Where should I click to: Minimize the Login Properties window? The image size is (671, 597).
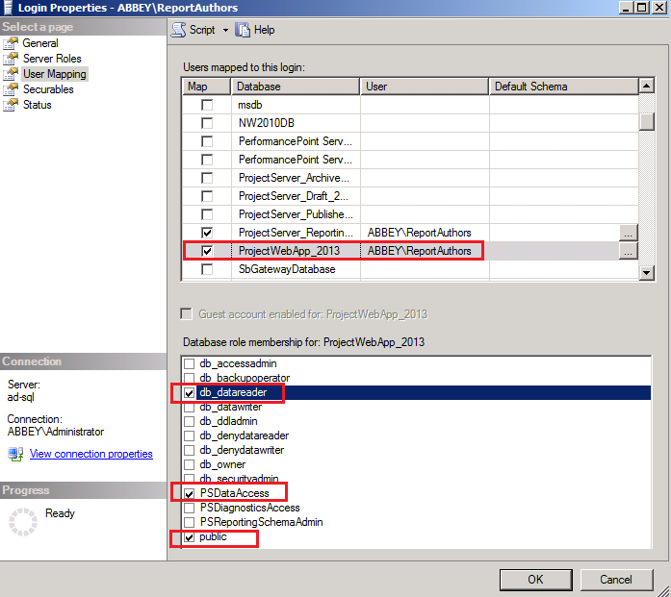point(627,8)
